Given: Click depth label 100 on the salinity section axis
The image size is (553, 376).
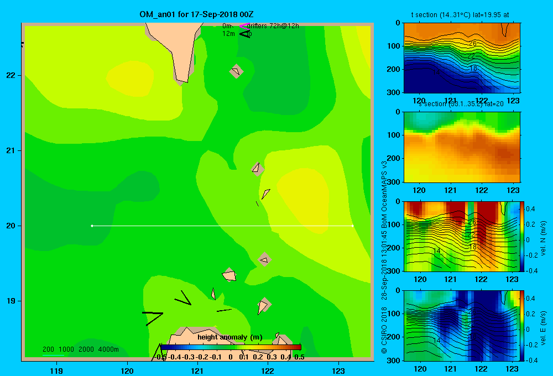Looking at the screenshot, I should pyautogui.click(x=394, y=135).
